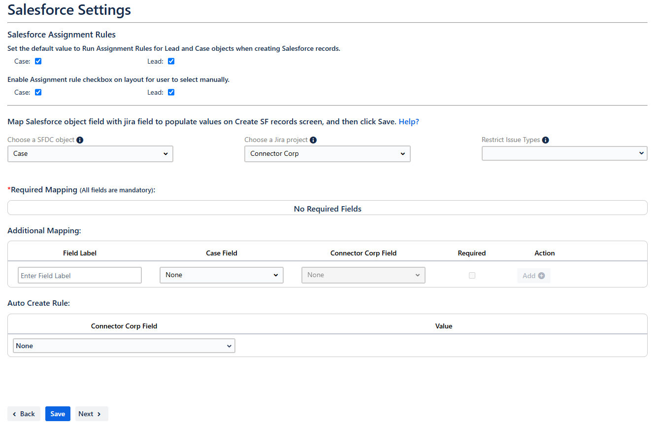Click the No Required Fields message
Viewport: 659px width, 431px height.
pyautogui.click(x=328, y=209)
